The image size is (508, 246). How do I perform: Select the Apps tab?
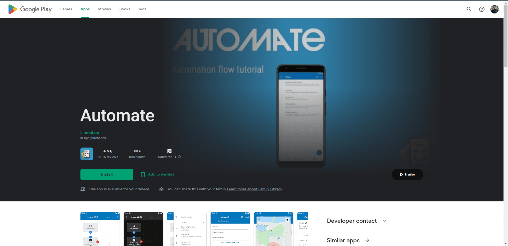[x=85, y=9]
